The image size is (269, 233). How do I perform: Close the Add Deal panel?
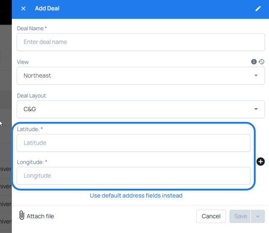(x=23, y=8)
